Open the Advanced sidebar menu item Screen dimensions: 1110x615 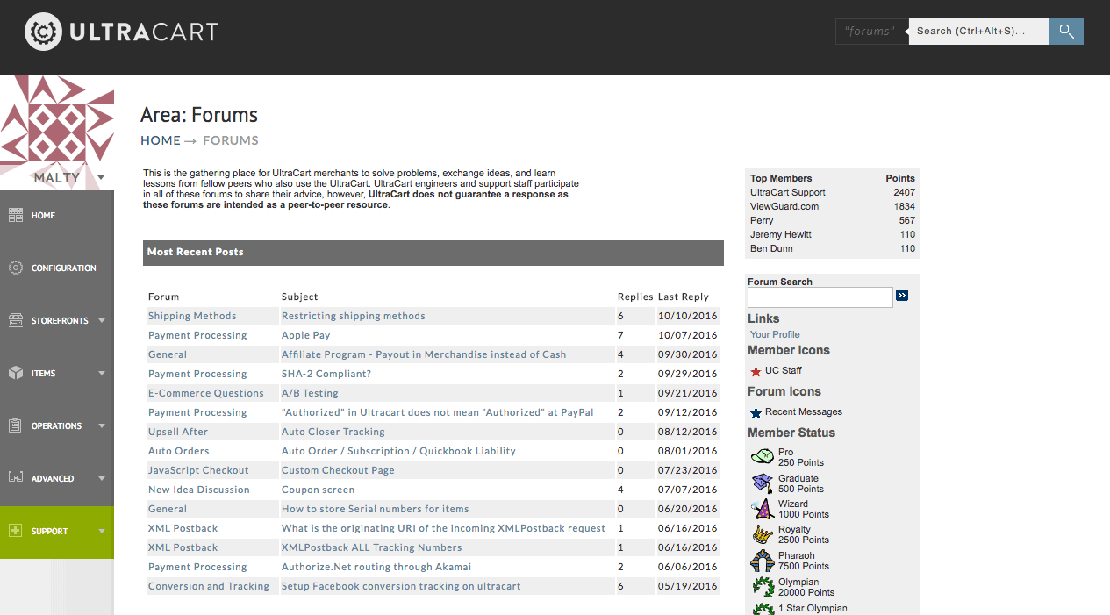click(x=57, y=479)
